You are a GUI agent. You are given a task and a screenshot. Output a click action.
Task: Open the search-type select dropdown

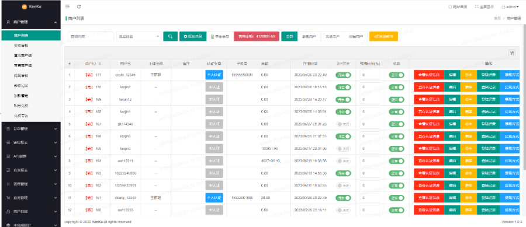pos(139,36)
